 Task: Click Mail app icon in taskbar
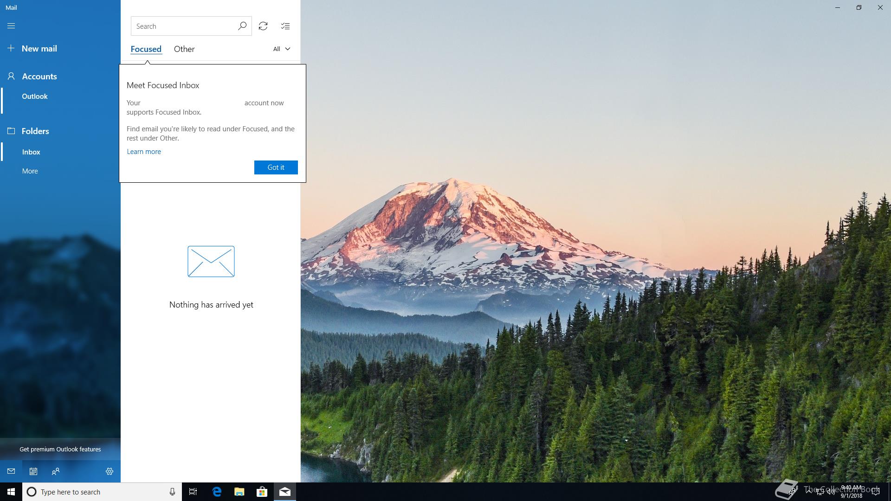pos(285,492)
